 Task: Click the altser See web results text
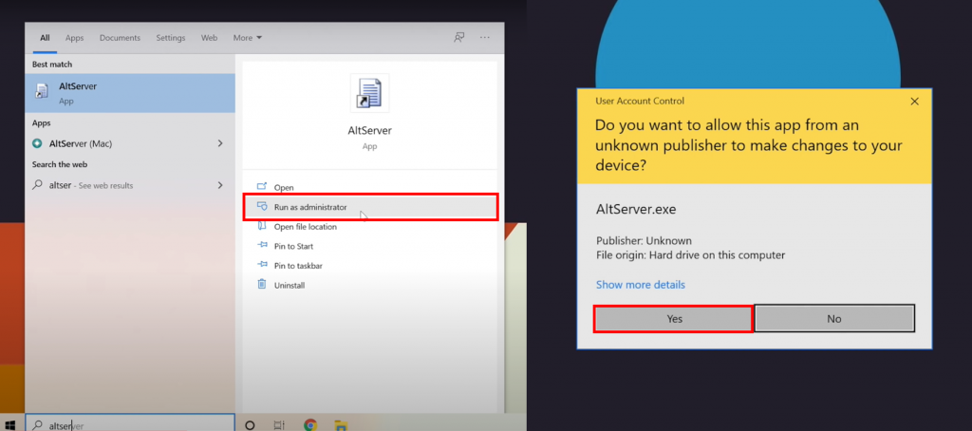coord(90,185)
